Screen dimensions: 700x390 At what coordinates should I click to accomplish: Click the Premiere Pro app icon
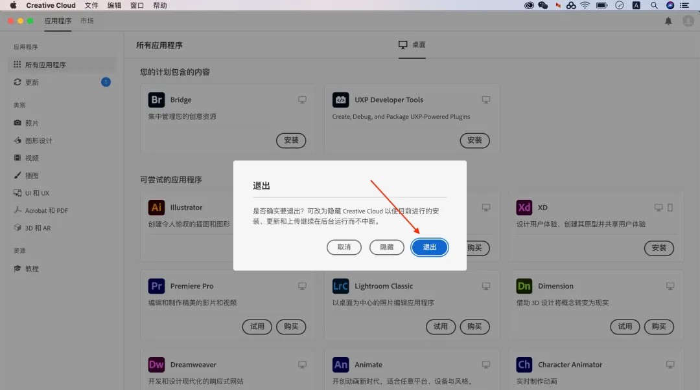tap(156, 286)
